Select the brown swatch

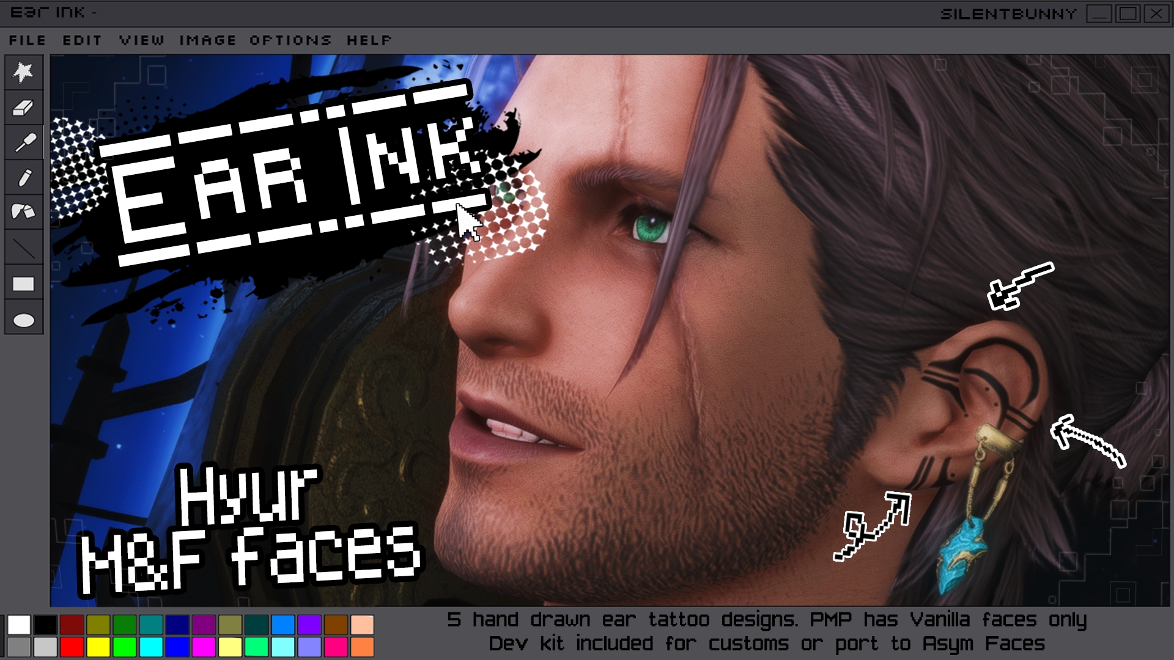(x=335, y=625)
